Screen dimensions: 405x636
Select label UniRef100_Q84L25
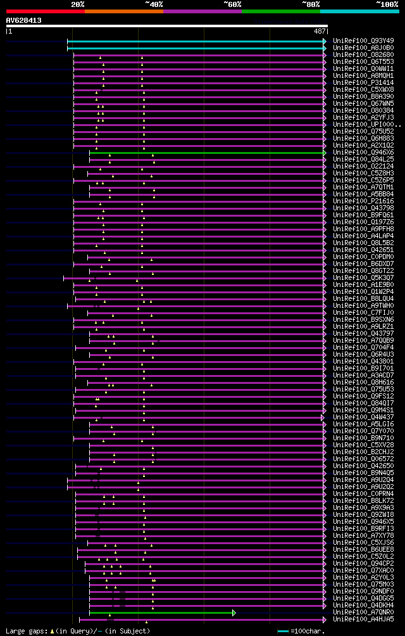(x=363, y=159)
